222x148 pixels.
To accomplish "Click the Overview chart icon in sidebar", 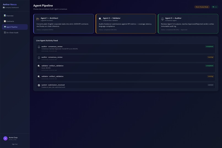I will (5, 16).
